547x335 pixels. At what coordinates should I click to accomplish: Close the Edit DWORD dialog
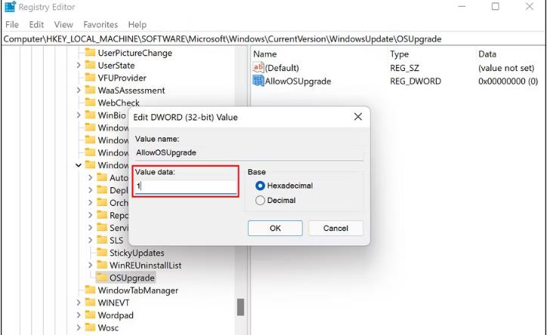358,117
